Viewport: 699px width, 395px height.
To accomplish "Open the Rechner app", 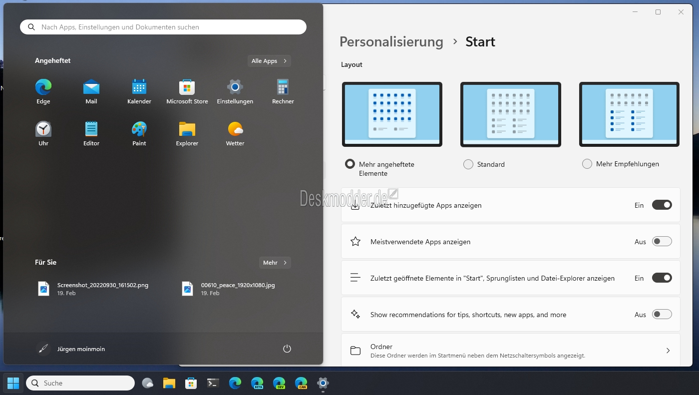I will [x=283, y=89].
